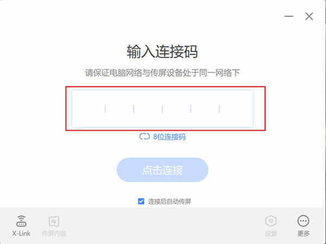Screen dimensions: 326x244
Task: Uncheck the 连接后自动传屏 checkbox
Action: tap(141, 201)
